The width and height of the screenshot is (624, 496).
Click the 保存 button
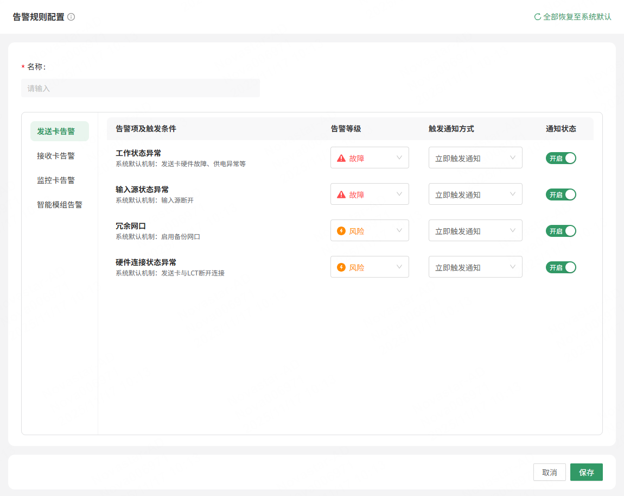point(586,473)
